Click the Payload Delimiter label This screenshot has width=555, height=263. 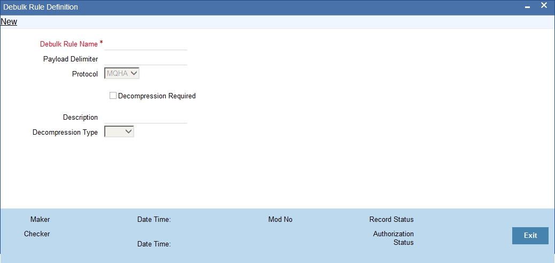click(x=71, y=59)
